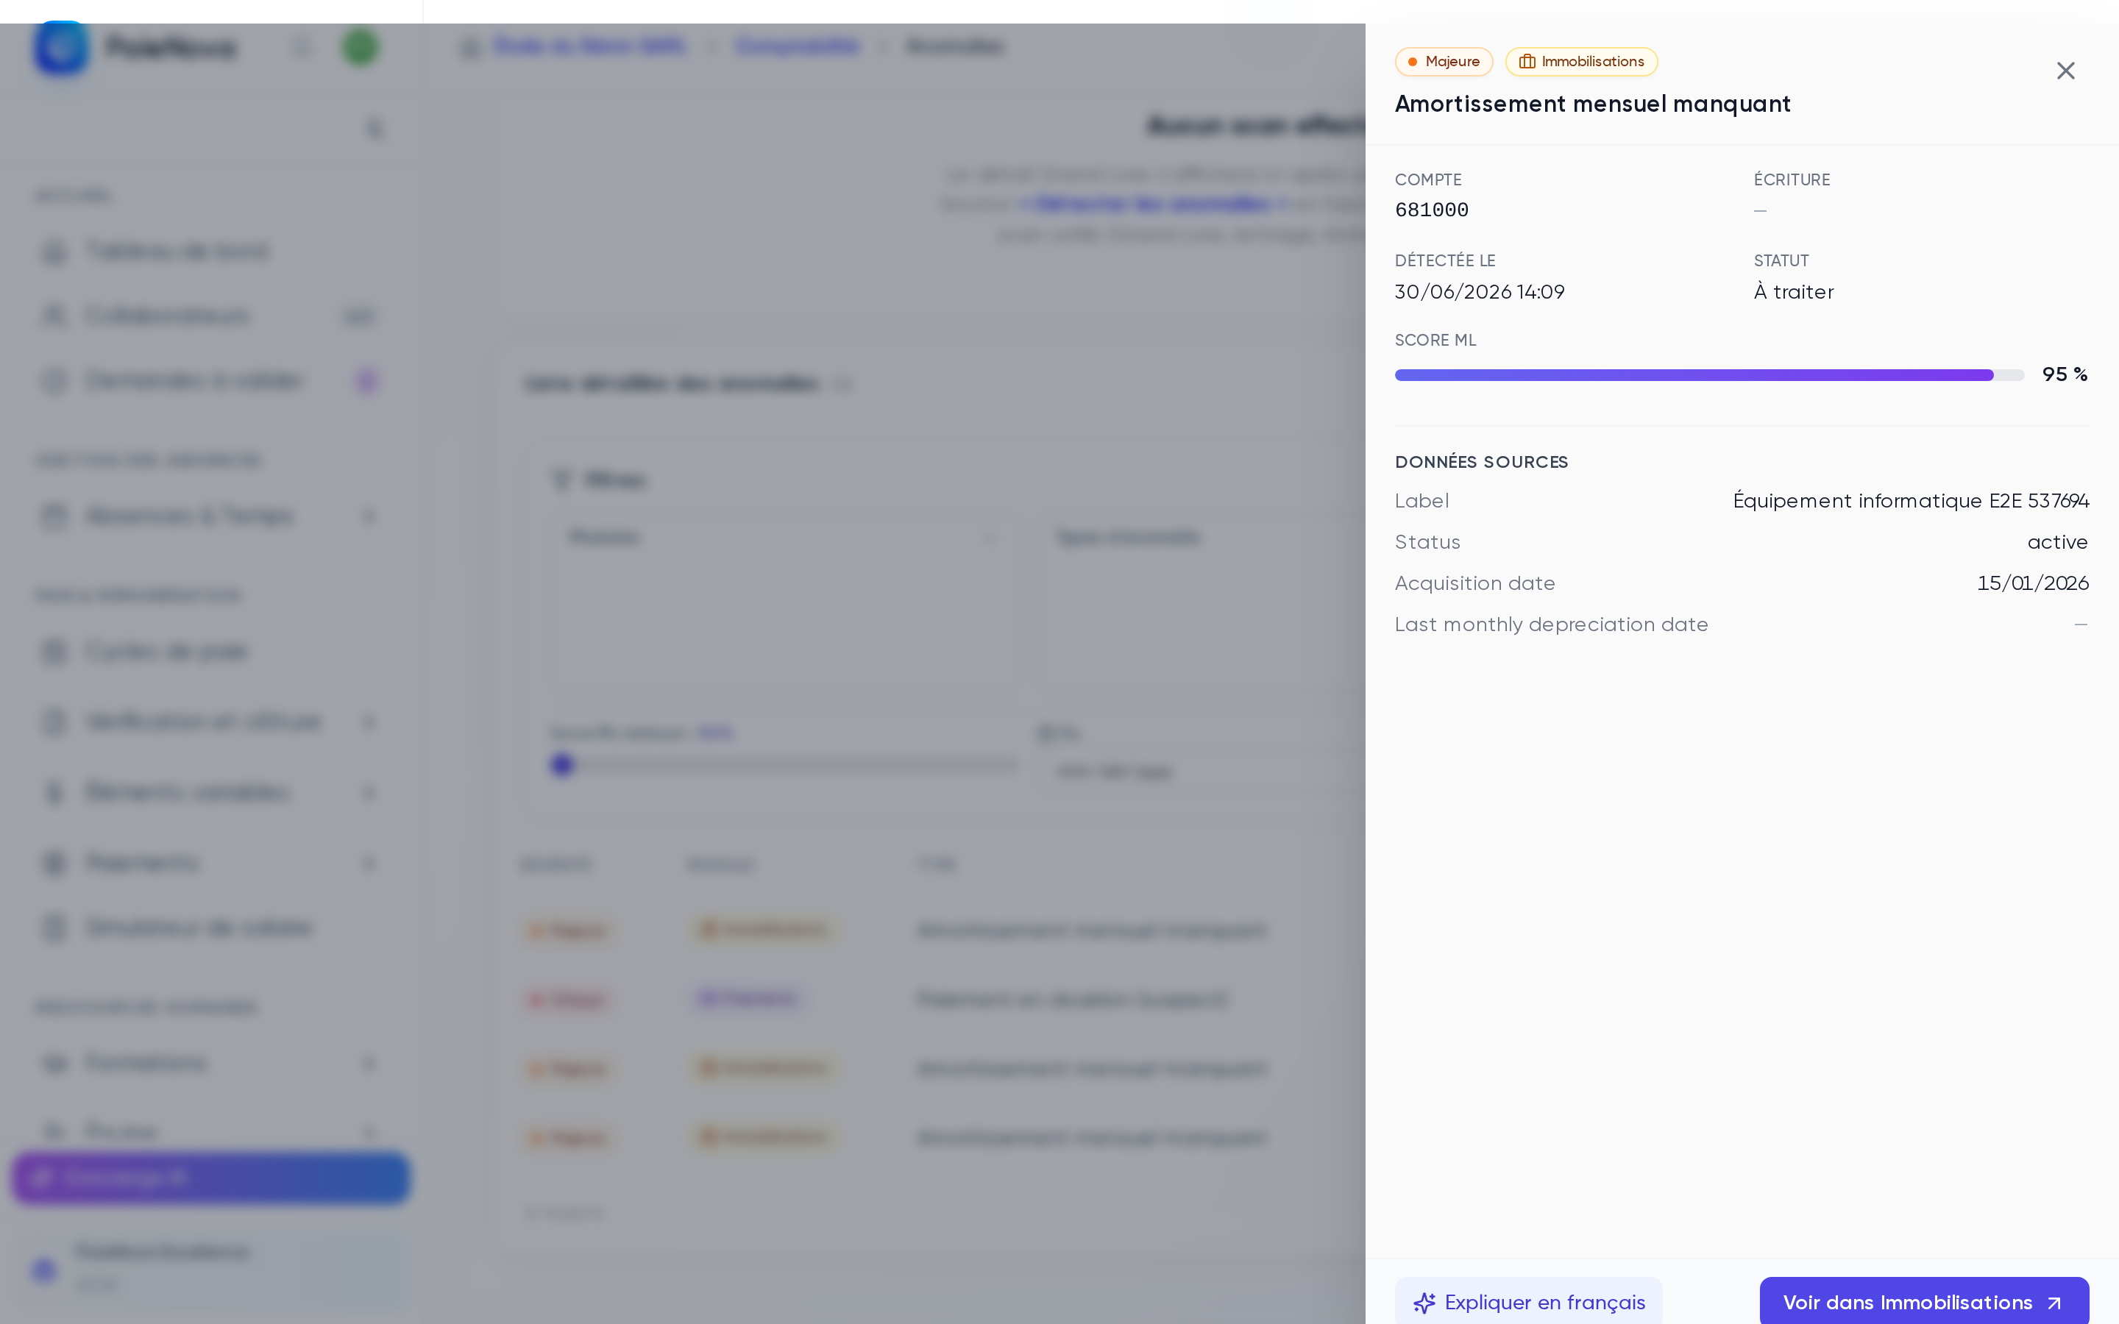Click the blue score threshold slider handle

pos(562,765)
